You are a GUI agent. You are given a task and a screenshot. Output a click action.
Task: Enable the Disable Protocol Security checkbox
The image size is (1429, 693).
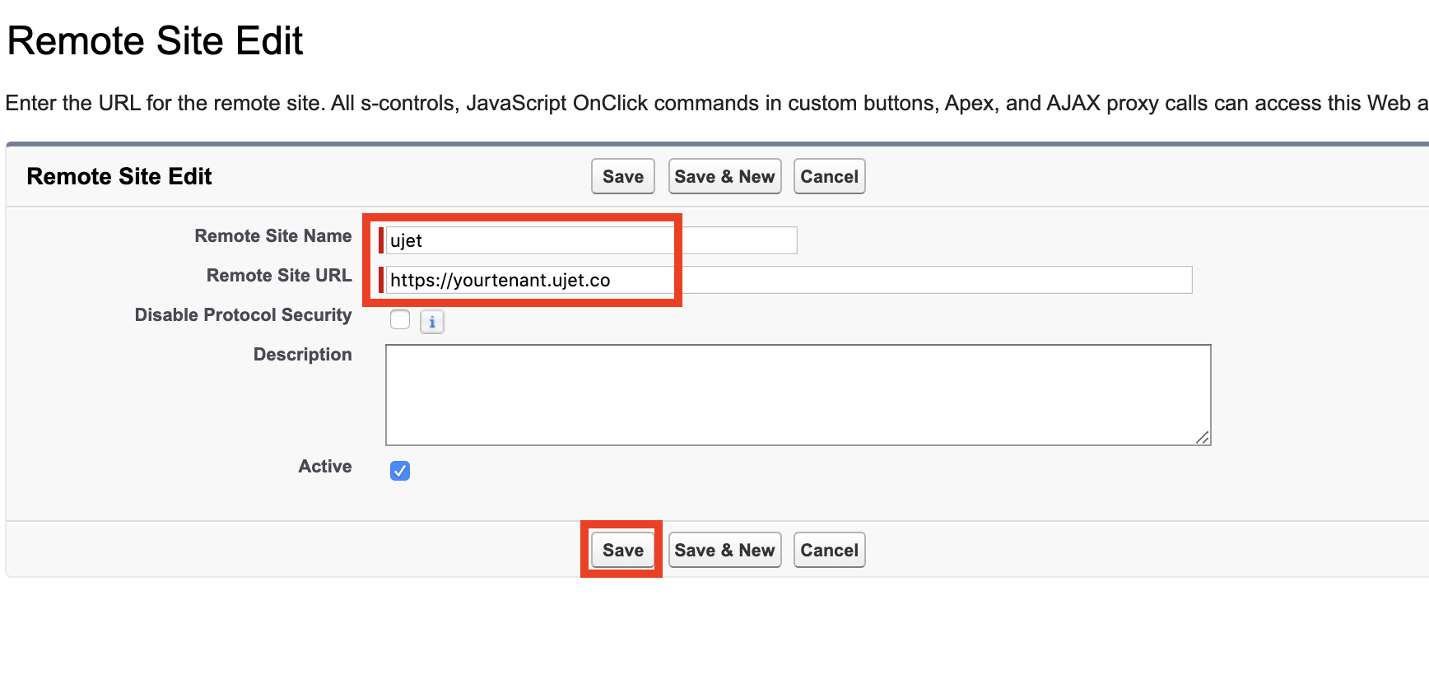pyautogui.click(x=400, y=319)
